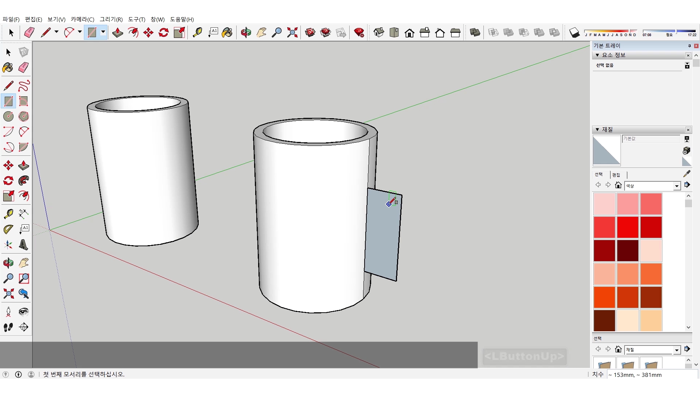The image size is (700, 394).
Task: Collapse the 요소 정보 panel
Action: [597, 55]
